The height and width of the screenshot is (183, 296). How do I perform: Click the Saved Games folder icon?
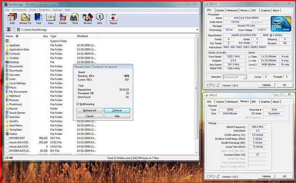click(7, 113)
